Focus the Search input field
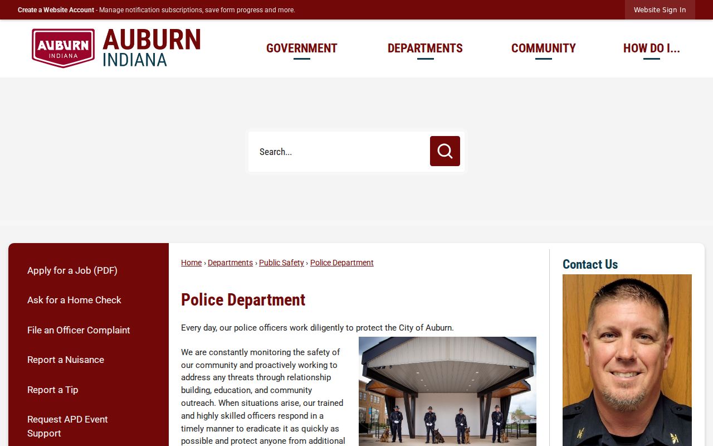 click(x=340, y=152)
